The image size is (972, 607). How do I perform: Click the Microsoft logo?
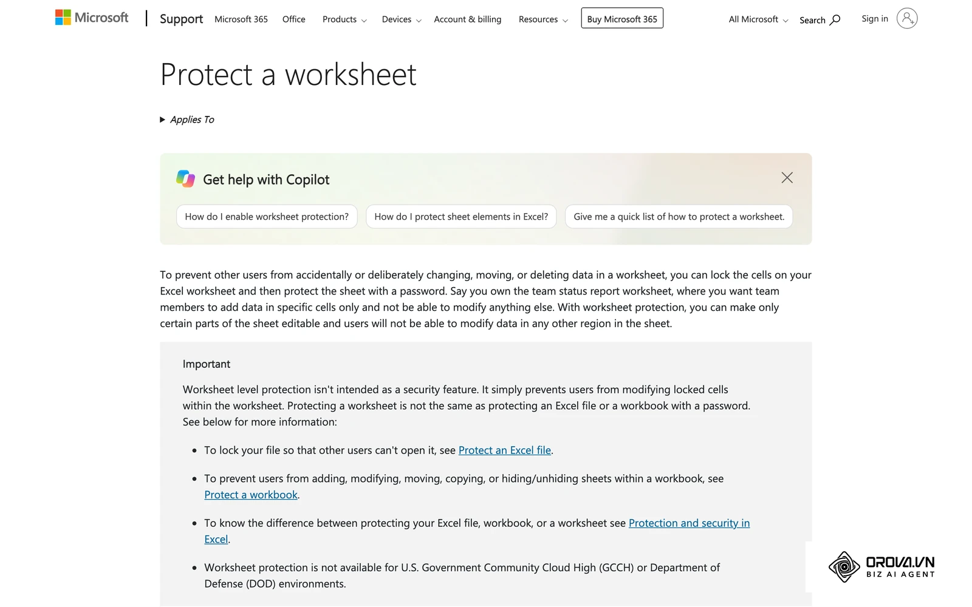tap(92, 18)
